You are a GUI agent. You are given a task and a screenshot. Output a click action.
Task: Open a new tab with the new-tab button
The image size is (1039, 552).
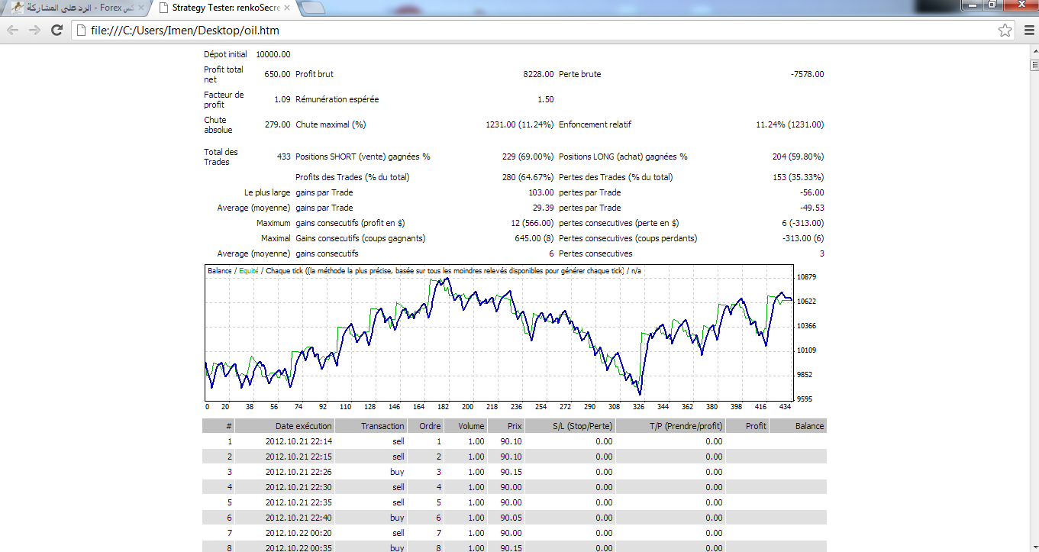tap(314, 8)
